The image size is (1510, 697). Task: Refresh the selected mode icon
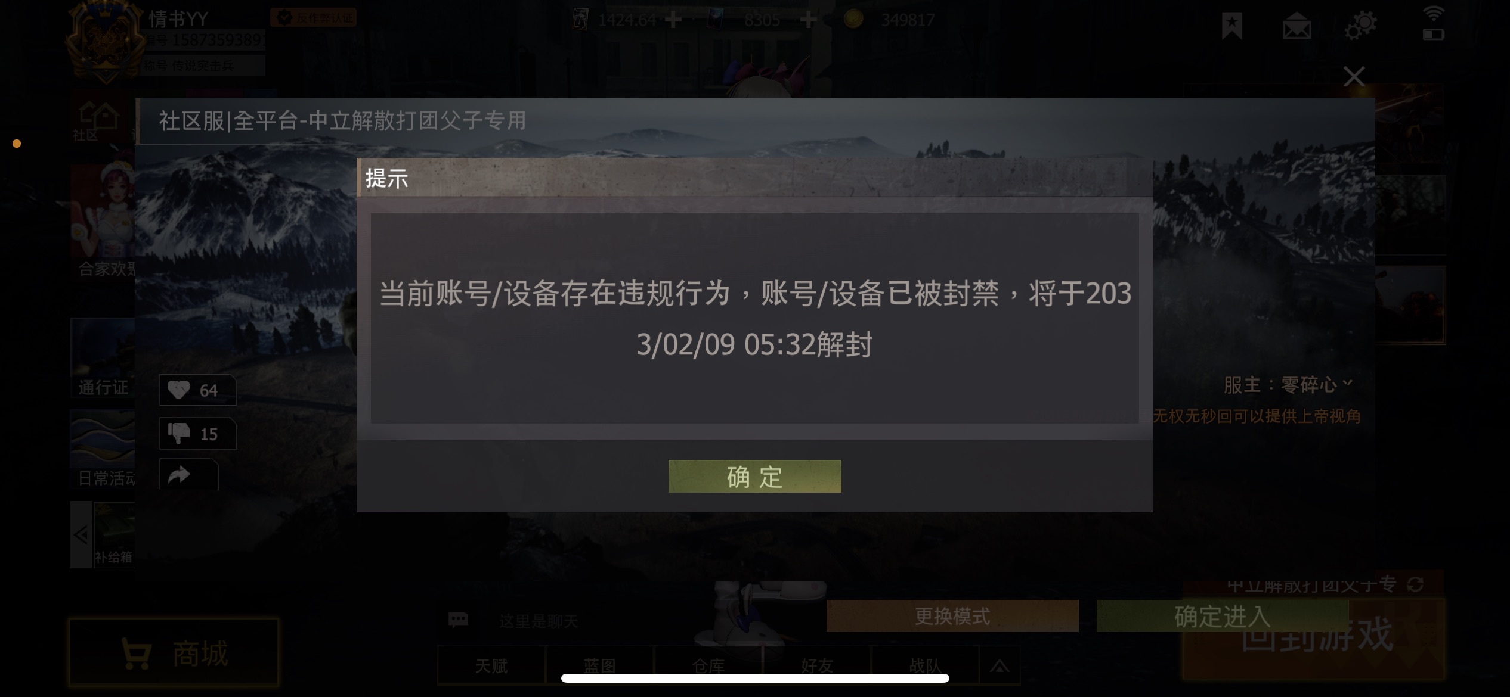pyautogui.click(x=1416, y=584)
